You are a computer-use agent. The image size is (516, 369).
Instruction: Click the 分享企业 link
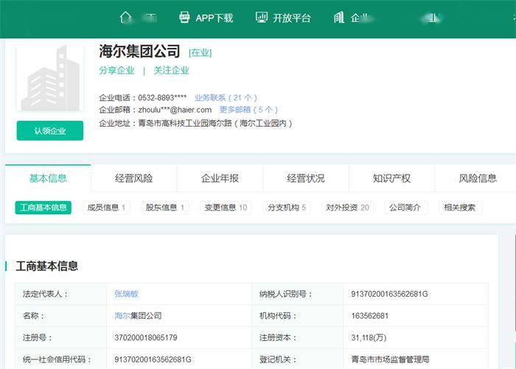pos(116,71)
